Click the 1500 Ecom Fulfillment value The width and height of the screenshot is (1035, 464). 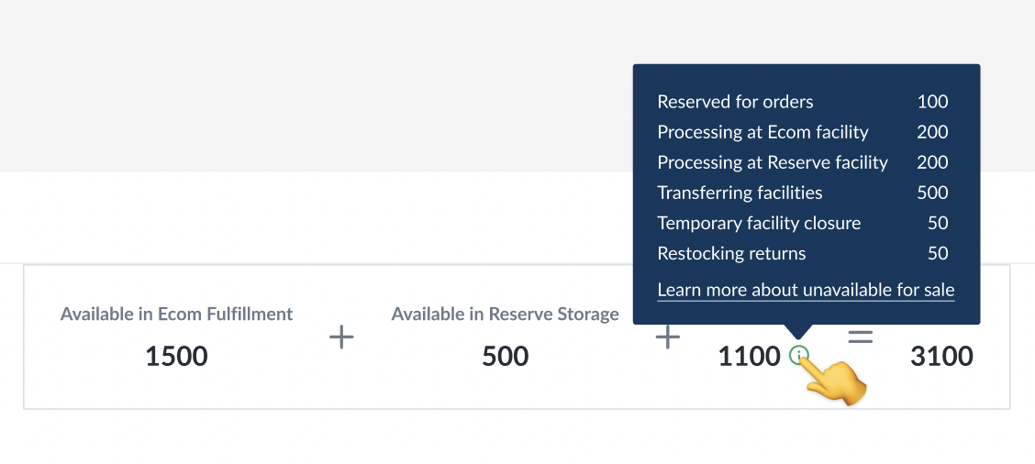point(176,357)
